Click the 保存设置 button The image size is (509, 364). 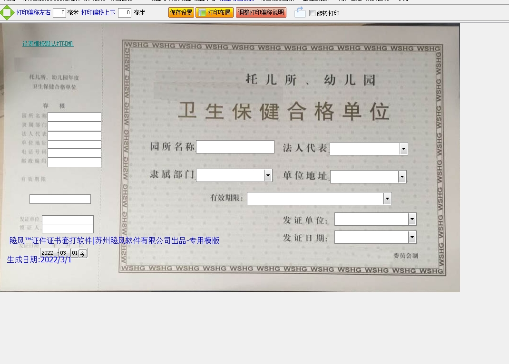point(181,12)
